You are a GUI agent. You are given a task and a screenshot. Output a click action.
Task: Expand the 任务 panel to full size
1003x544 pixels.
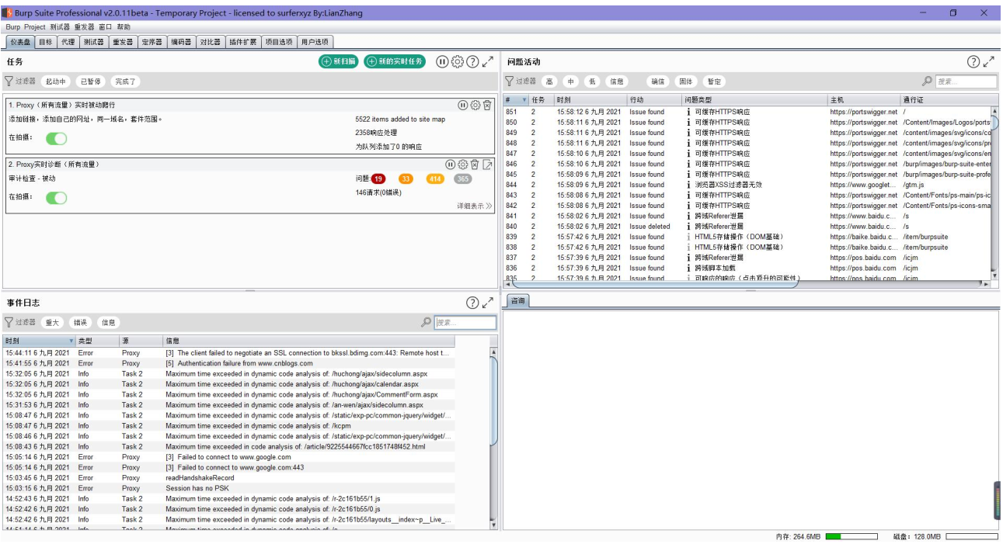(x=488, y=61)
